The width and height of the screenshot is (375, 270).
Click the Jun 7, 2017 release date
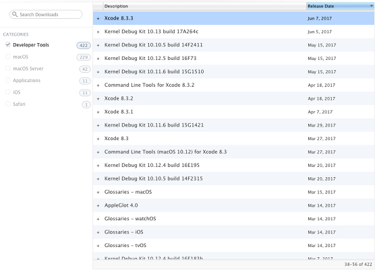pyautogui.click(x=320, y=18)
